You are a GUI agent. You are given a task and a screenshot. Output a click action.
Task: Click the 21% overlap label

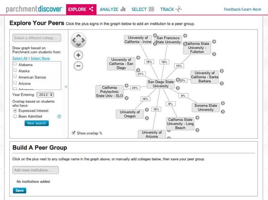click(141, 74)
